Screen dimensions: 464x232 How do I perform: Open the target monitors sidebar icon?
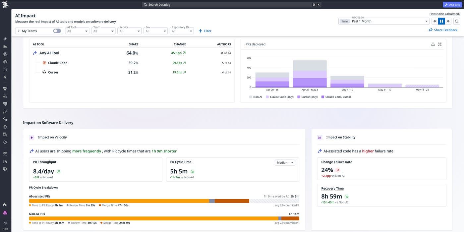tap(5, 54)
